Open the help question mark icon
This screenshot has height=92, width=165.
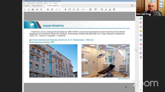(132, 6)
